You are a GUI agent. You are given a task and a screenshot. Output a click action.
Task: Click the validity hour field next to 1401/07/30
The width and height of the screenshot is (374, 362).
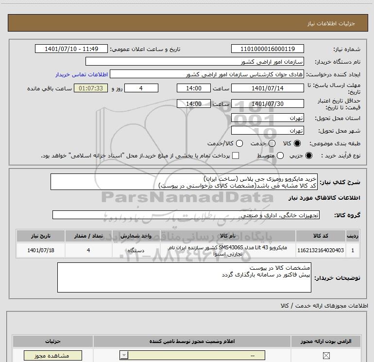point(194,103)
